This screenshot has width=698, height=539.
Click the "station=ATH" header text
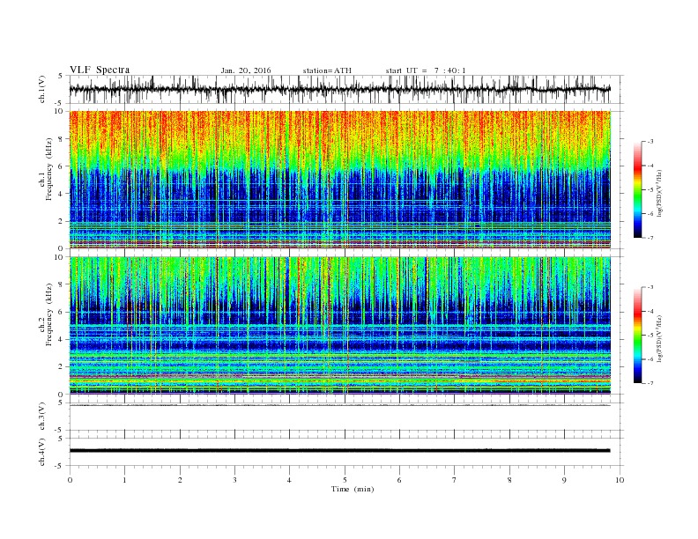click(327, 70)
